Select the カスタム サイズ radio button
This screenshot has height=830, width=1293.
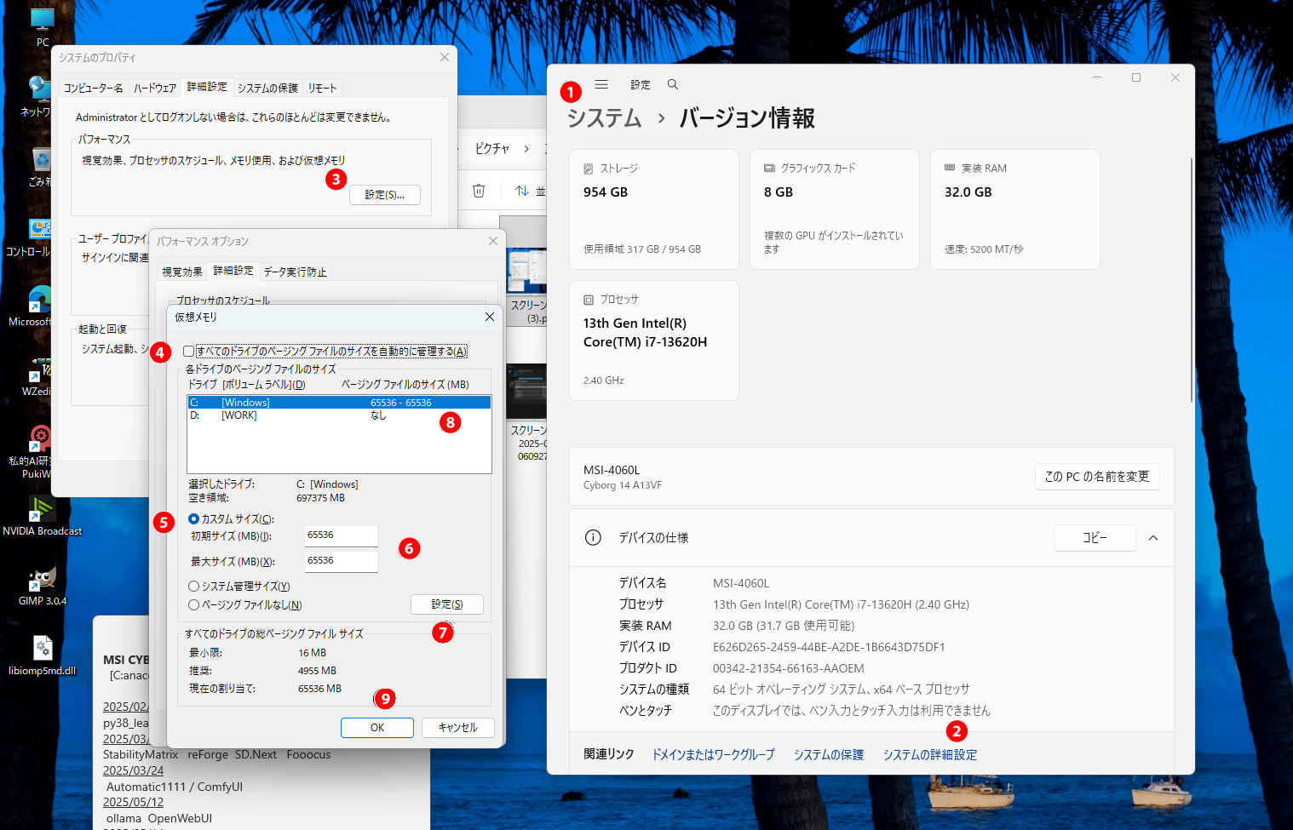194,518
